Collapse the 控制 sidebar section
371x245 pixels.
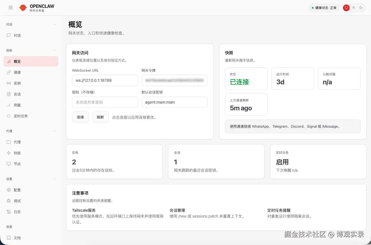point(54,50)
